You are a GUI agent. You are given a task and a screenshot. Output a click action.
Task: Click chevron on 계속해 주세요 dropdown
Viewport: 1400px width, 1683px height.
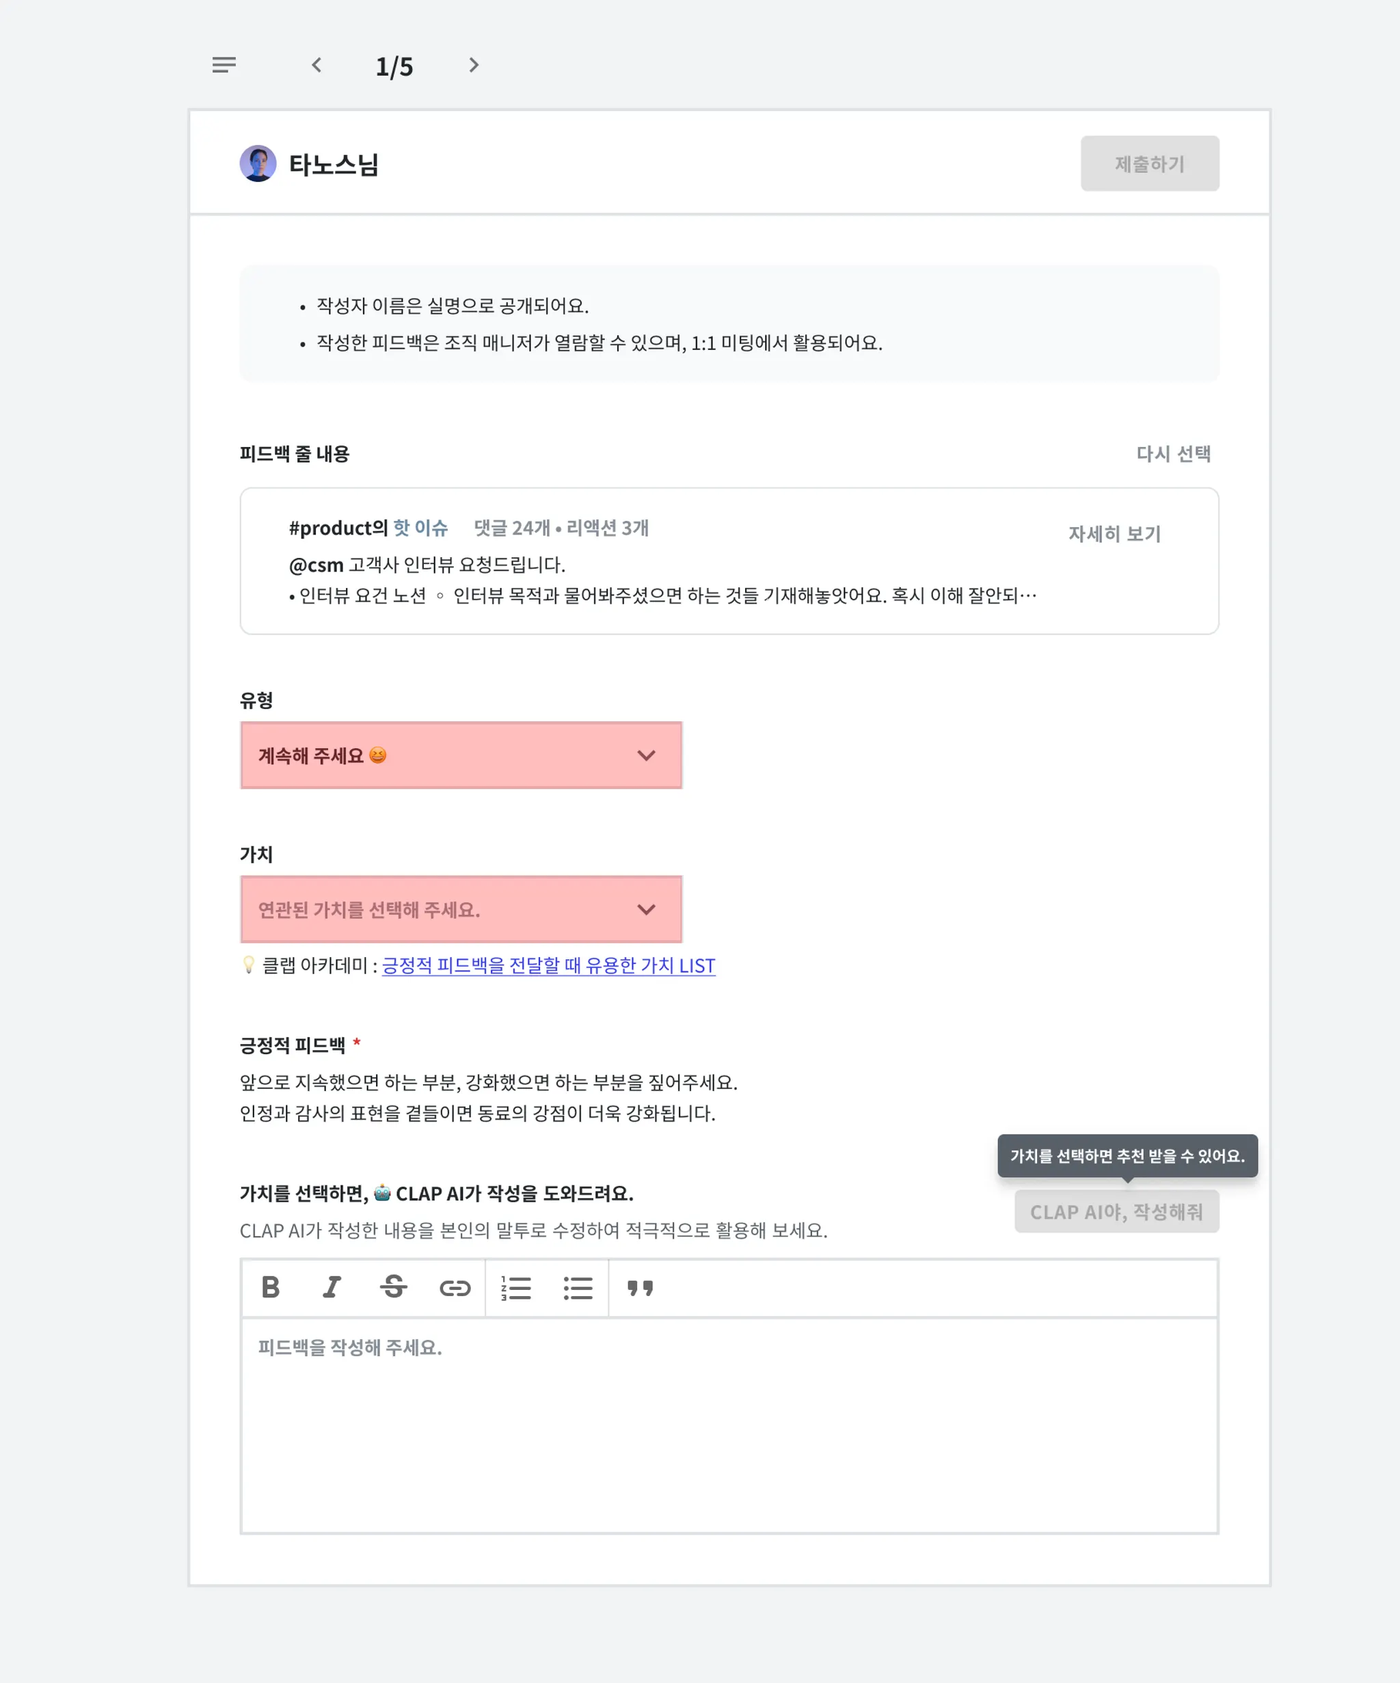pos(646,755)
